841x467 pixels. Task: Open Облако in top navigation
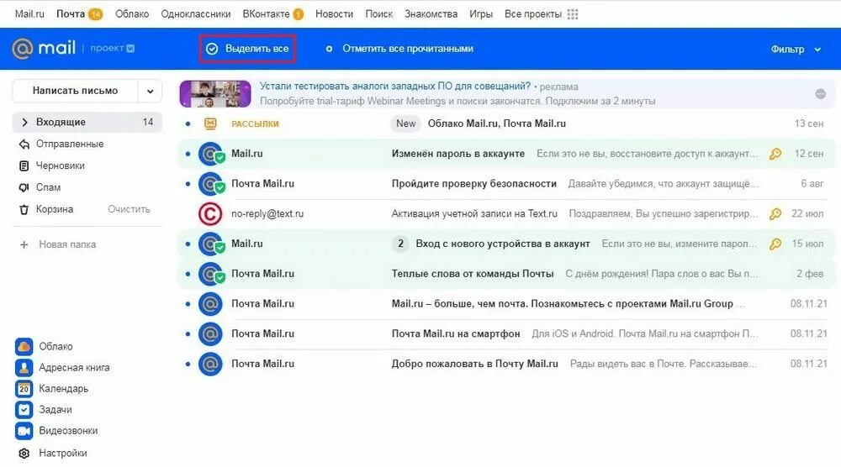coord(132,14)
